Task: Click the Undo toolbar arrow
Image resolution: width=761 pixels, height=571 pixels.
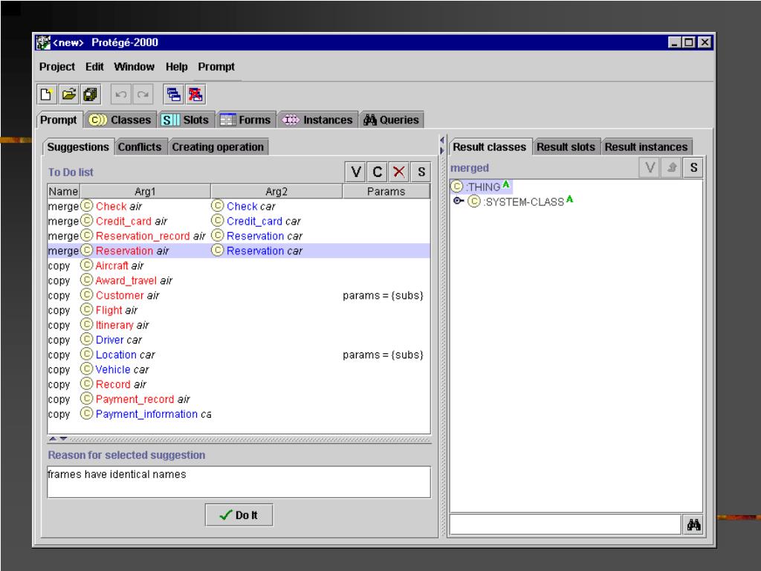Action: (121, 94)
